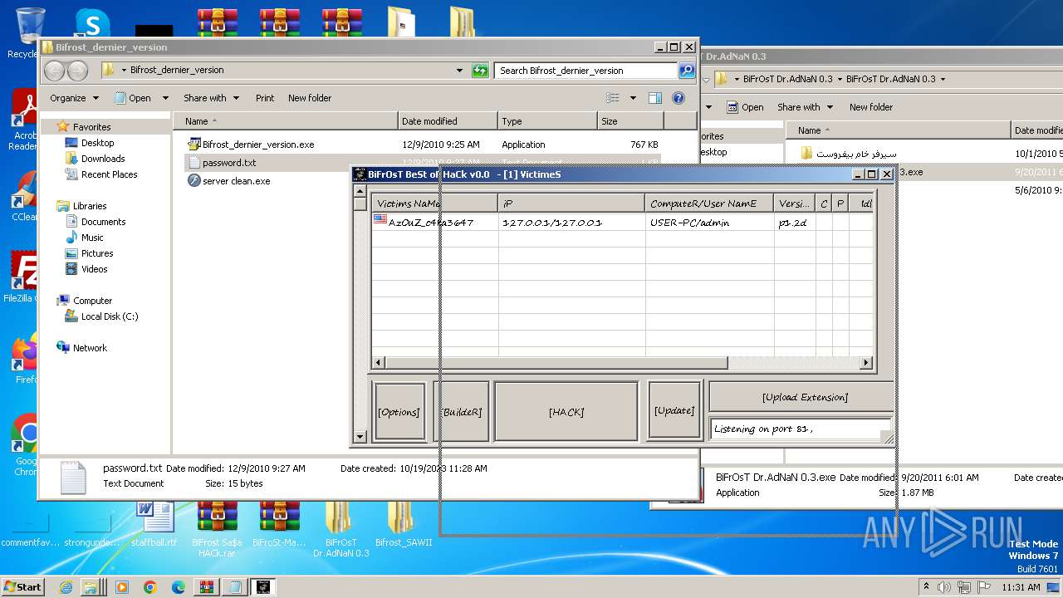Open Local Disk (C:) in sidebar
Viewport: 1063px width, 598px height.
tap(110, 316)
